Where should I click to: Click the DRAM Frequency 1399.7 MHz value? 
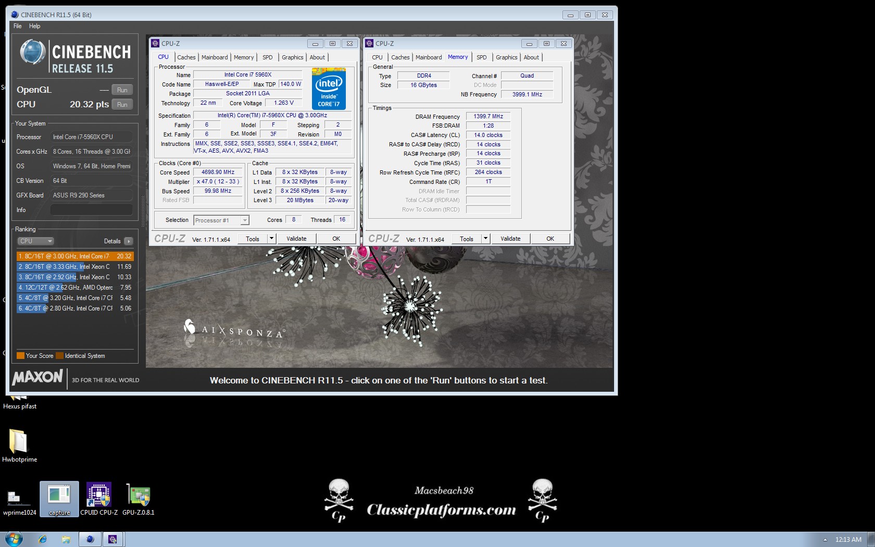click(488, 117)
